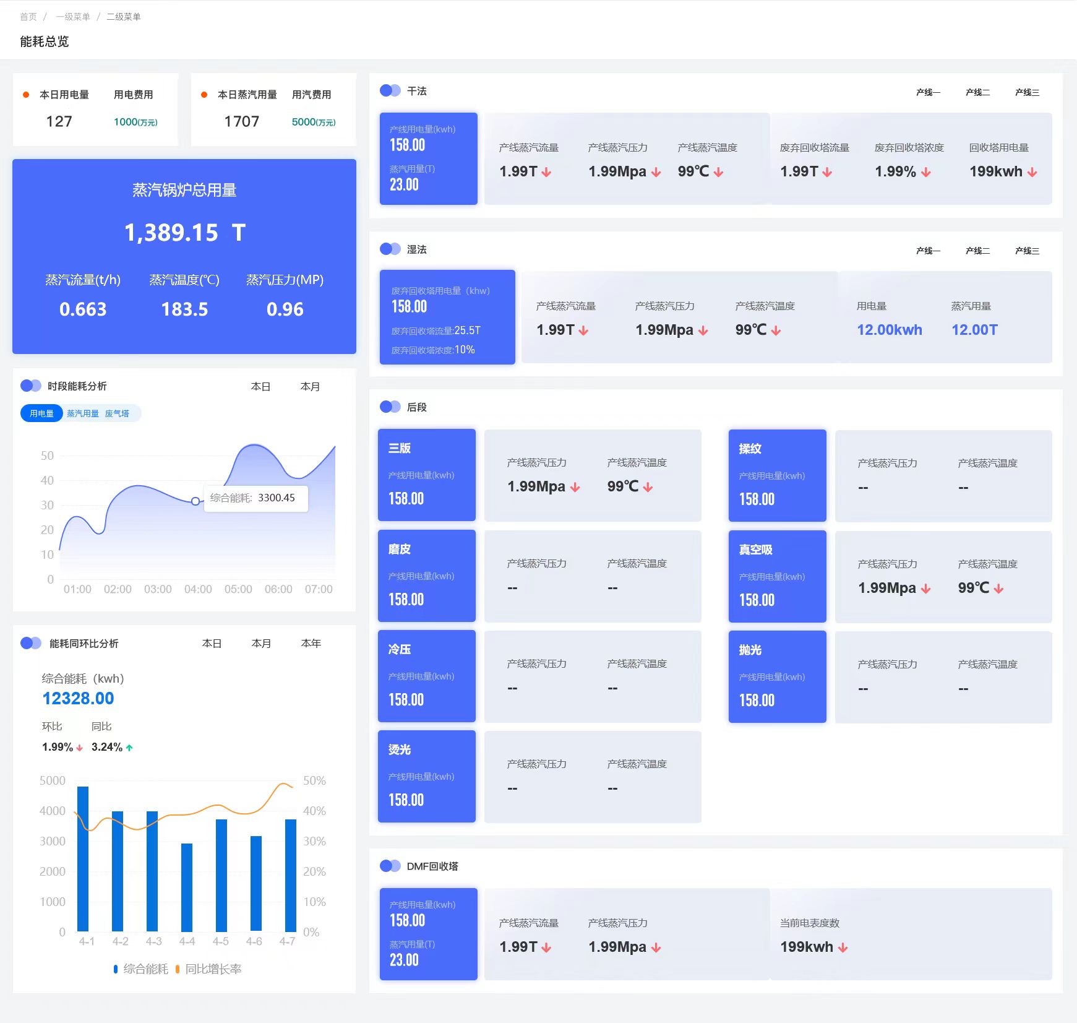Viewport: 1077px width, 1023px height.
Task: Click the orange dot beside 本日蒸汽用量
Action: pyautogui.click(x=204, y=95)
